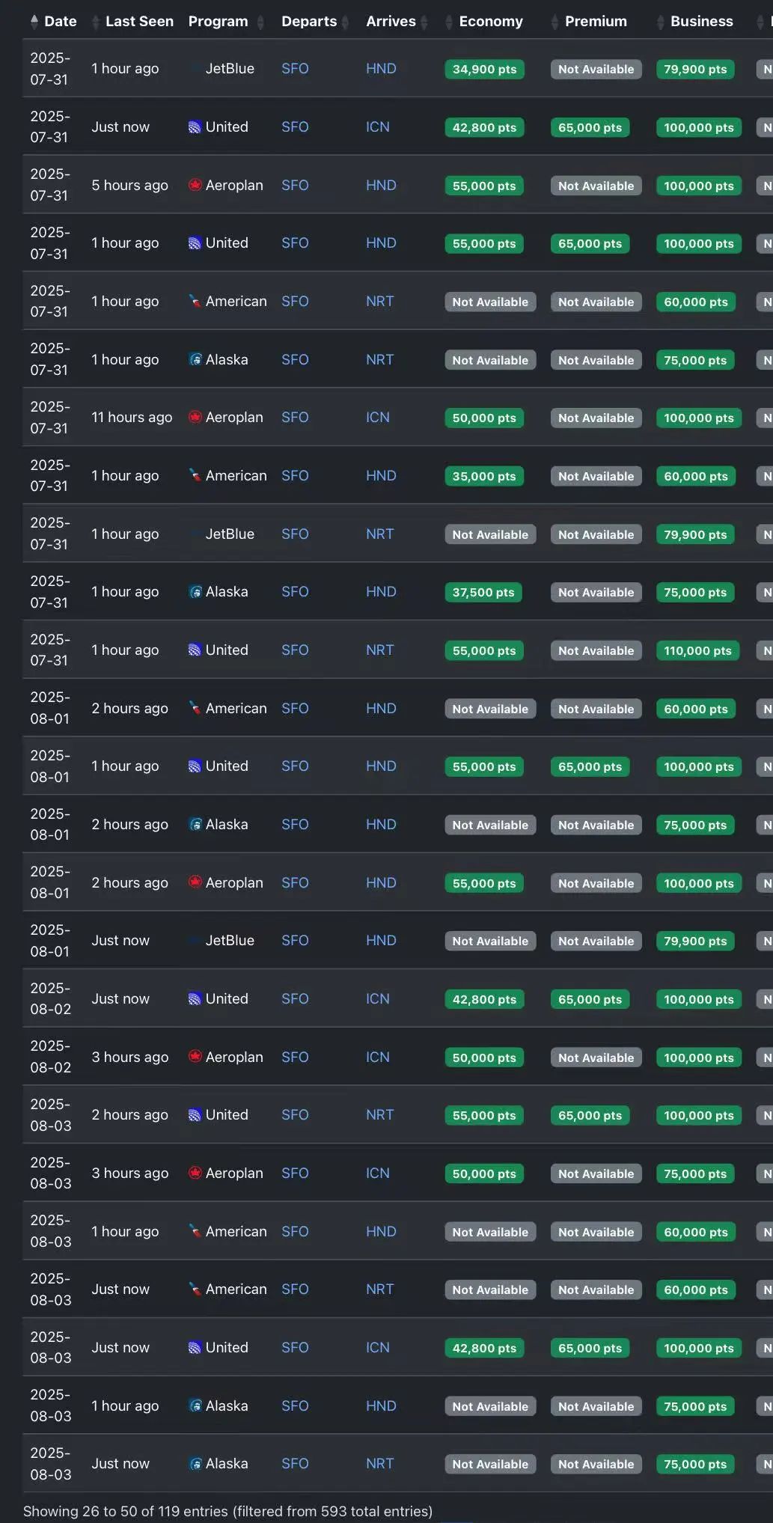Click the United logo in the 2025-08-02 row

tap(195, 999)
